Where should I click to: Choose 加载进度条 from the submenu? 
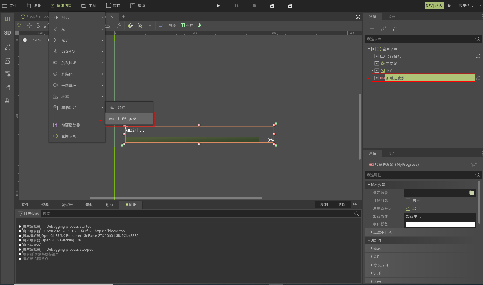(x=130, y=119)
